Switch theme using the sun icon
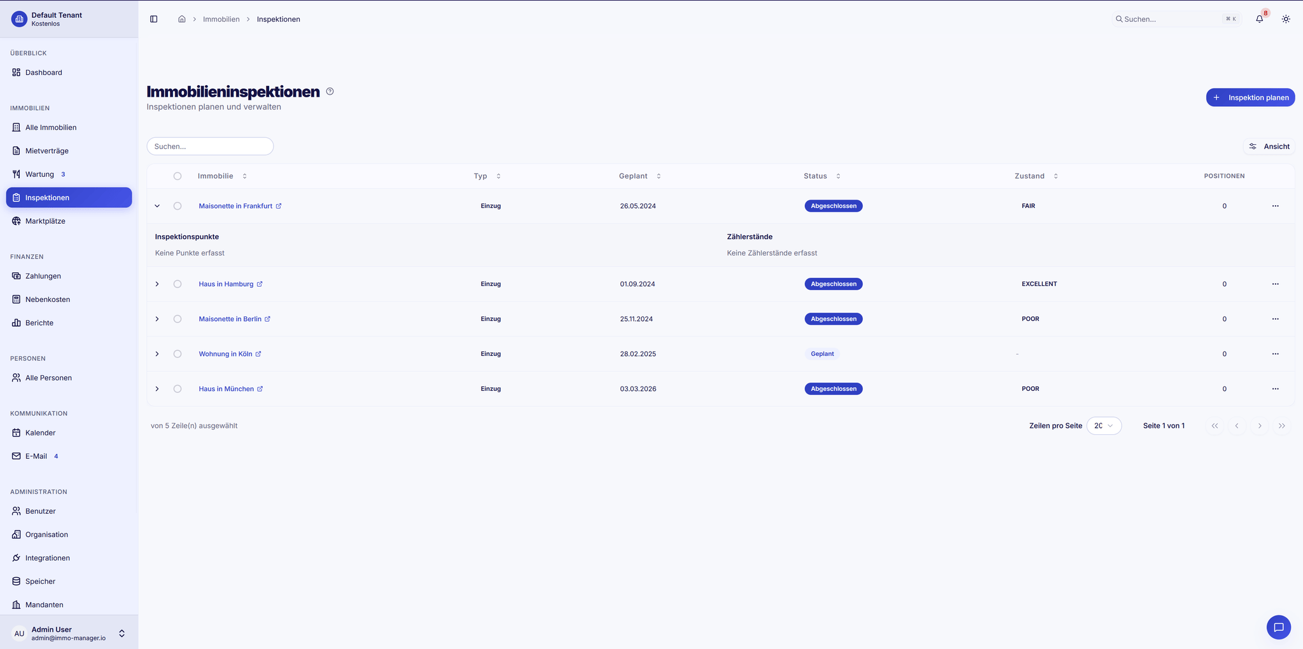This screenshot has width=1303, height=649. coord(1286,19)
